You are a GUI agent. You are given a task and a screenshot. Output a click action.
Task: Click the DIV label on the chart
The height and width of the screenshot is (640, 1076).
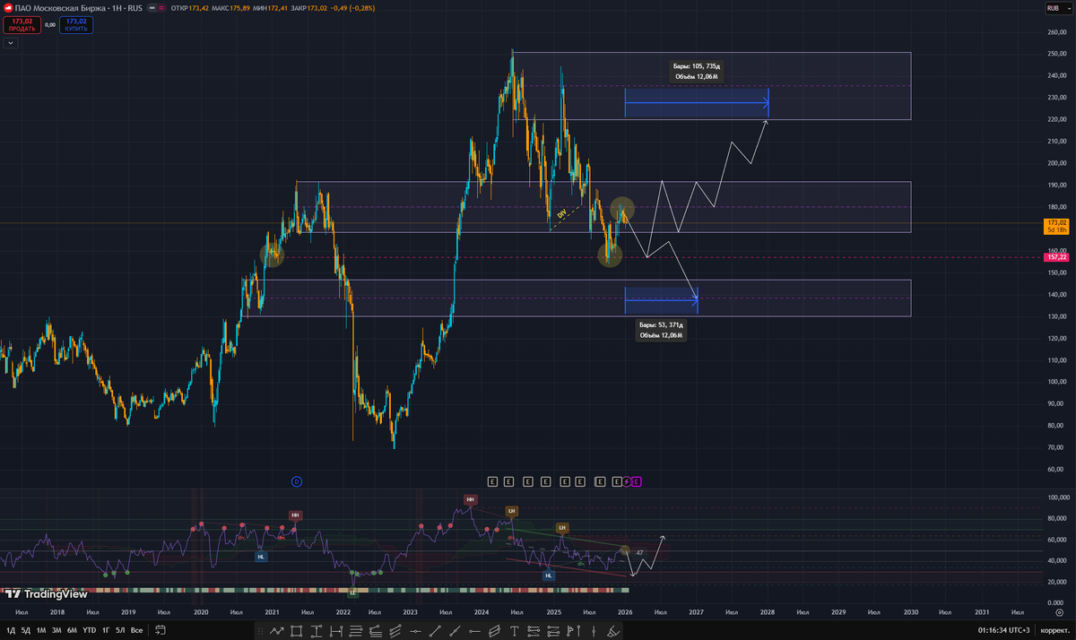pyautogui.click(x=562, y=215)
